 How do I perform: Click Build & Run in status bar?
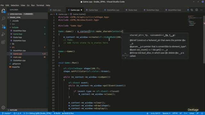click(68, 113)
